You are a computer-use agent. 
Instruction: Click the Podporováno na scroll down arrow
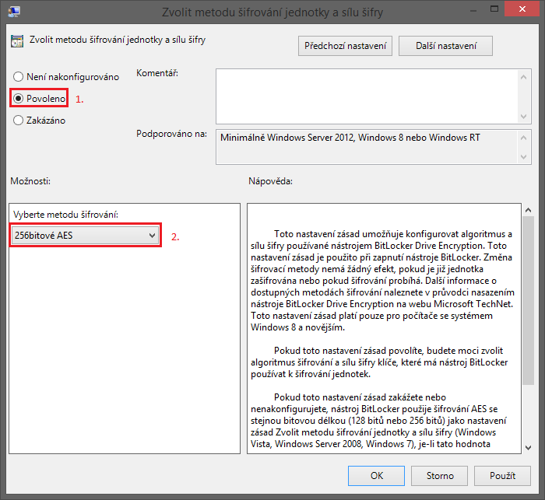(x=524, y=157)
